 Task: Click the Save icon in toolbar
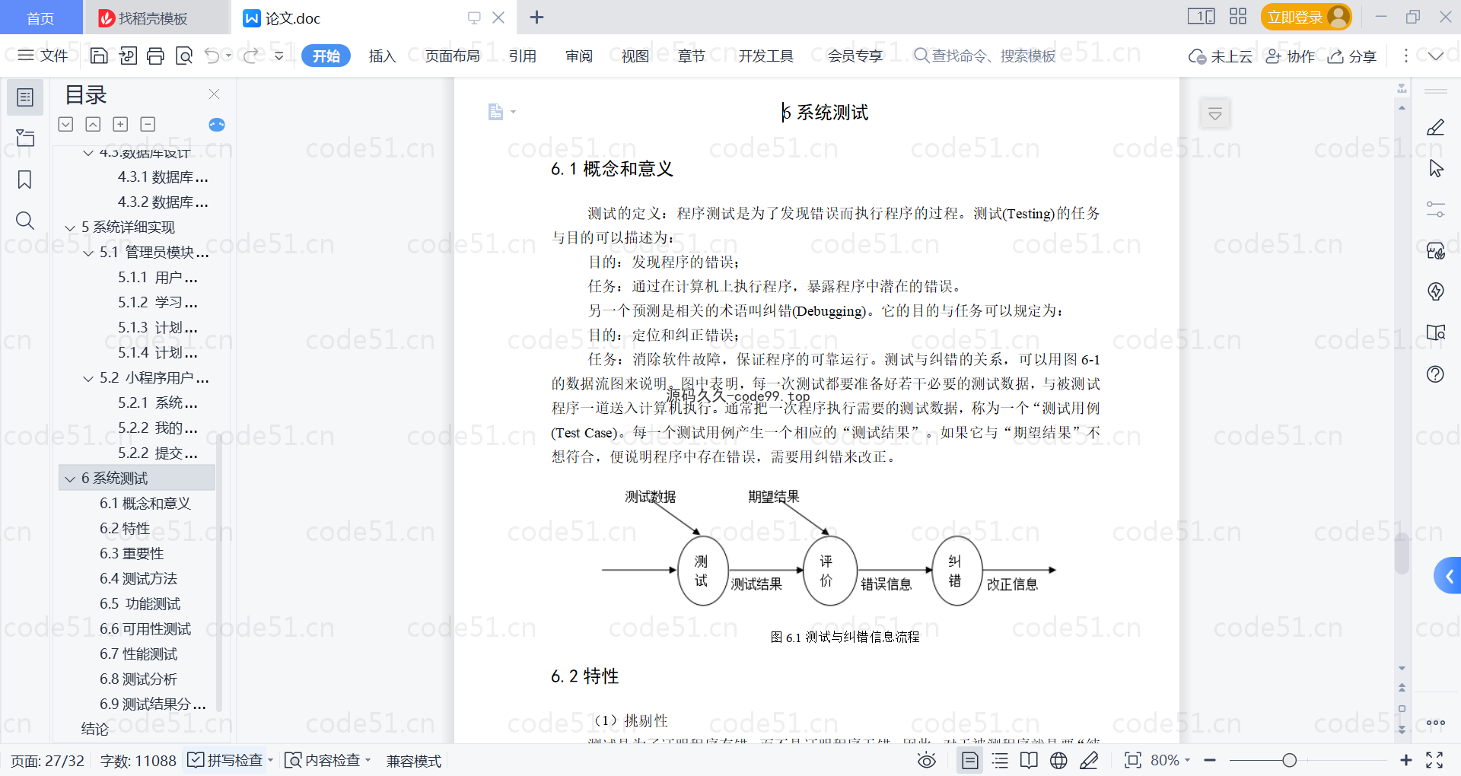click(x=99, y=56)
